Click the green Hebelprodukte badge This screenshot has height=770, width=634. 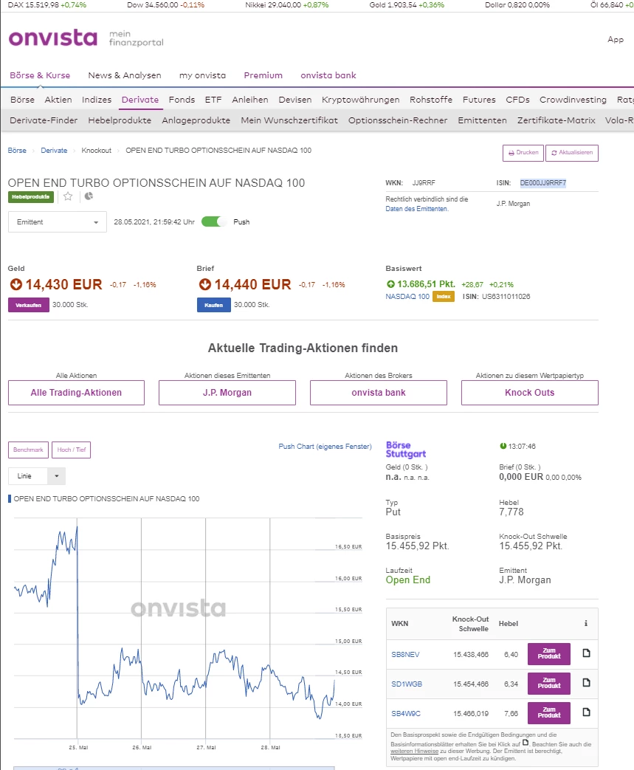click(31, 197)
